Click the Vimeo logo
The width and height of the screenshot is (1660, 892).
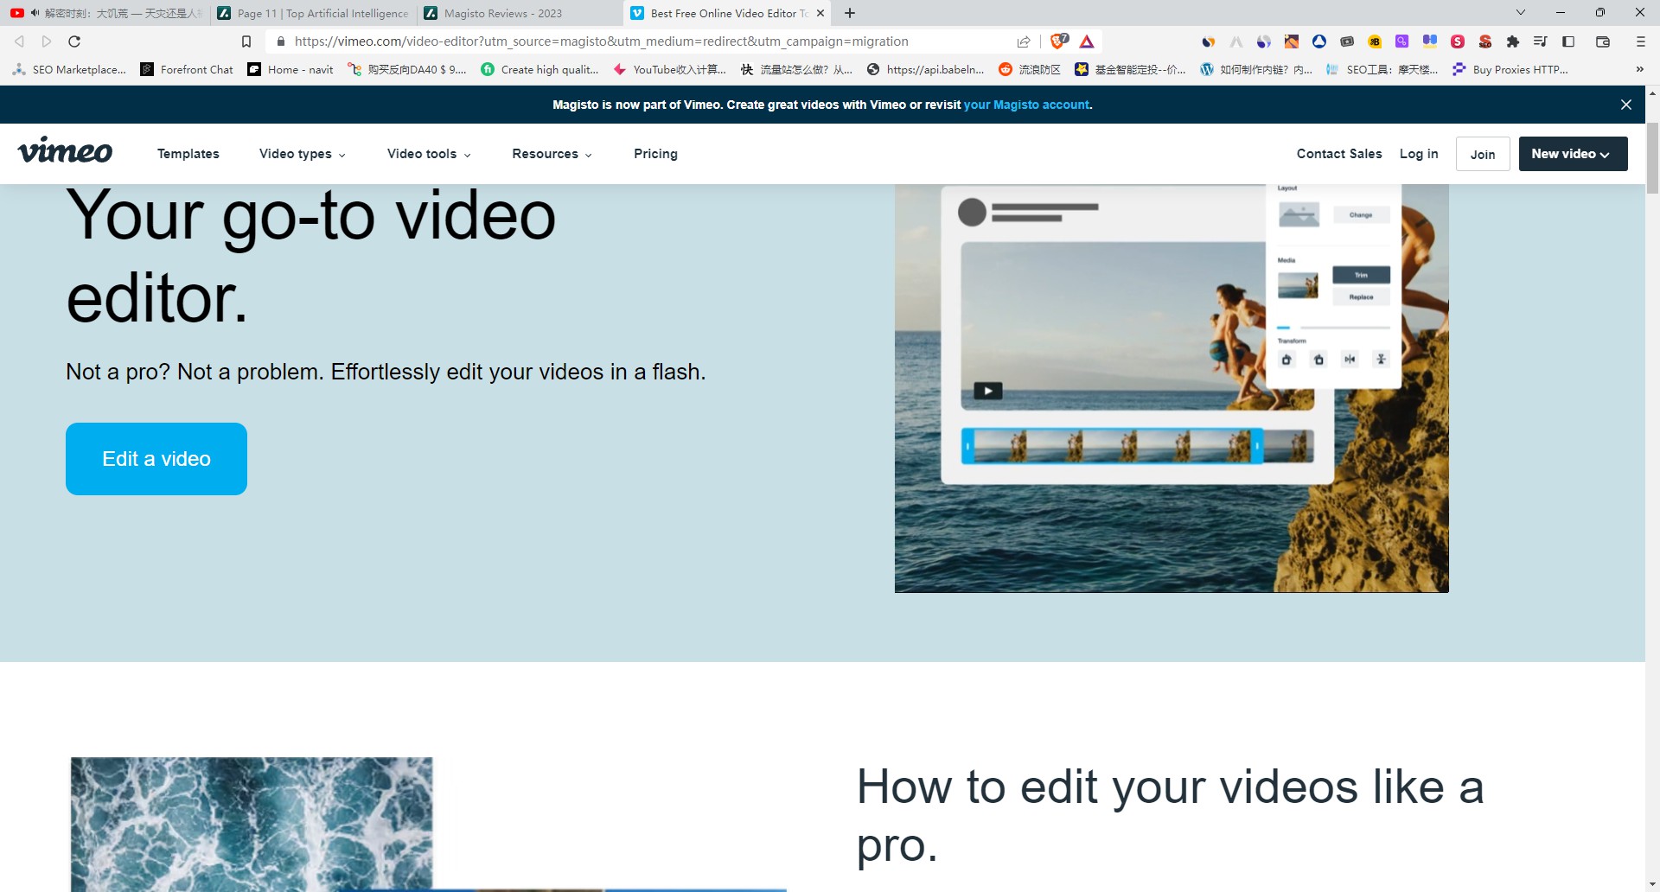coord(65,152)
